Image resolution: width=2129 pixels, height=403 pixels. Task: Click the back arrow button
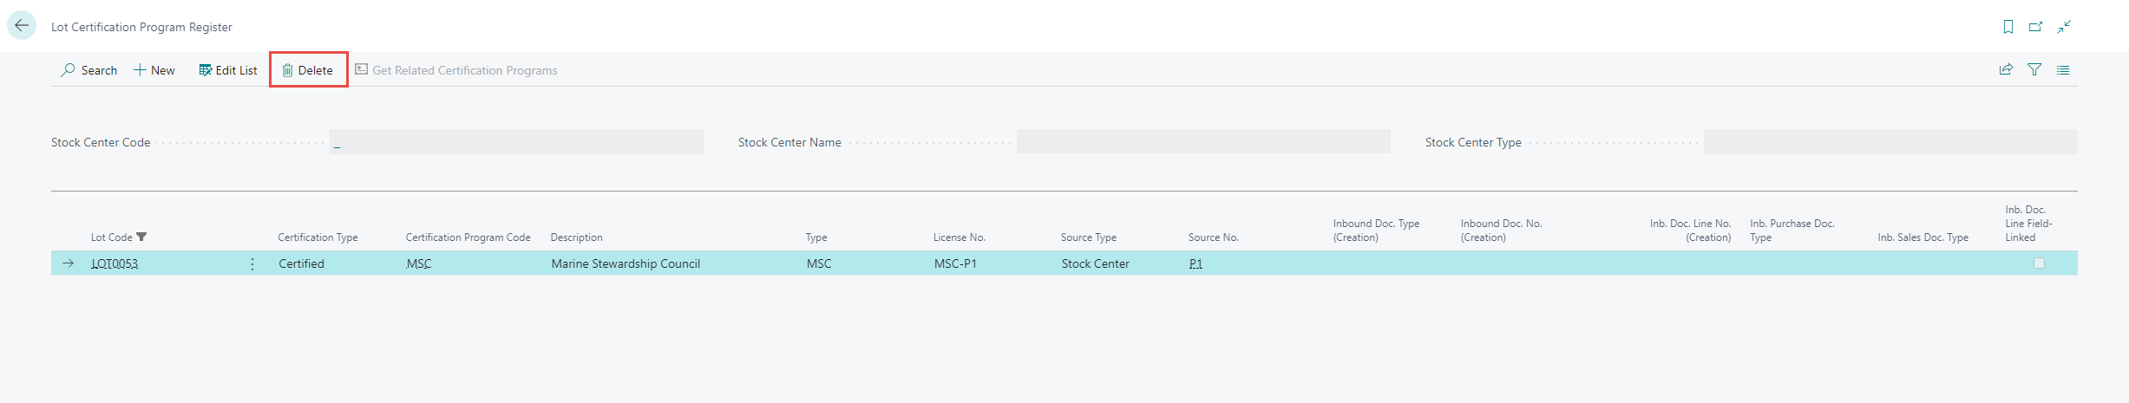click(22, 26)
